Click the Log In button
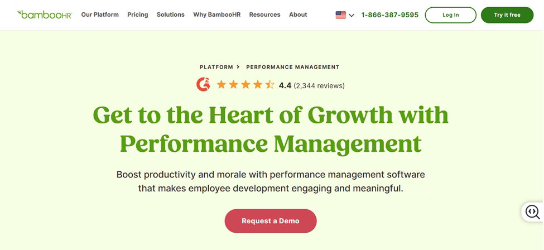544x250 pixels. click(451, 15)
